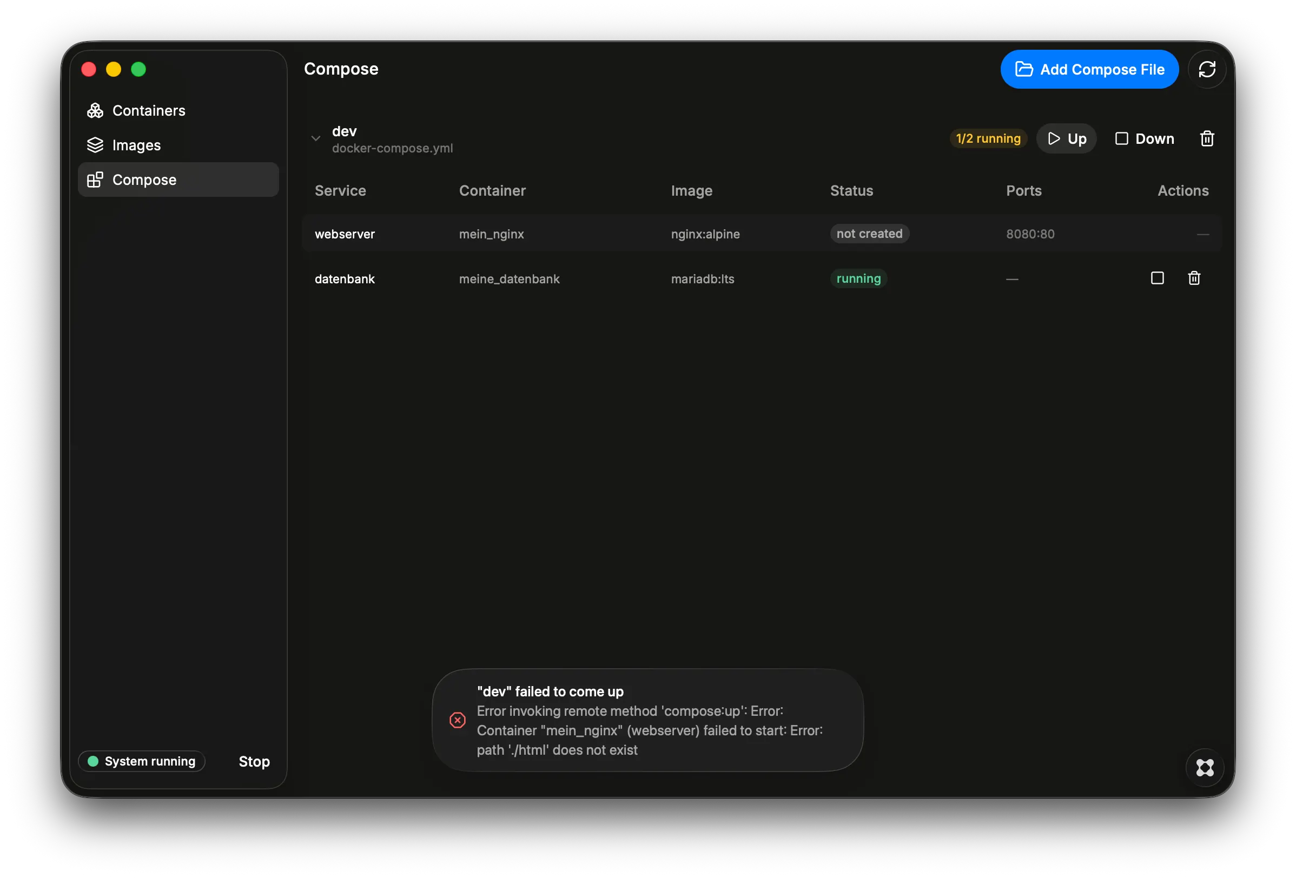Screen dimensions: 1296x878
Task: Click the mariadb:lts image cell
Action: coord(702,279)
